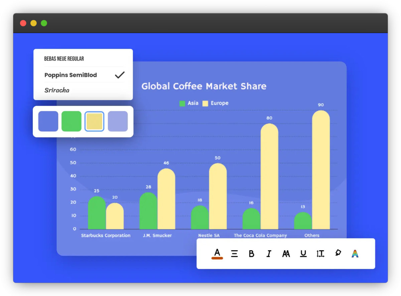
Task: Select Poppins SemiBold font option
Action: [x=71, y=75]
